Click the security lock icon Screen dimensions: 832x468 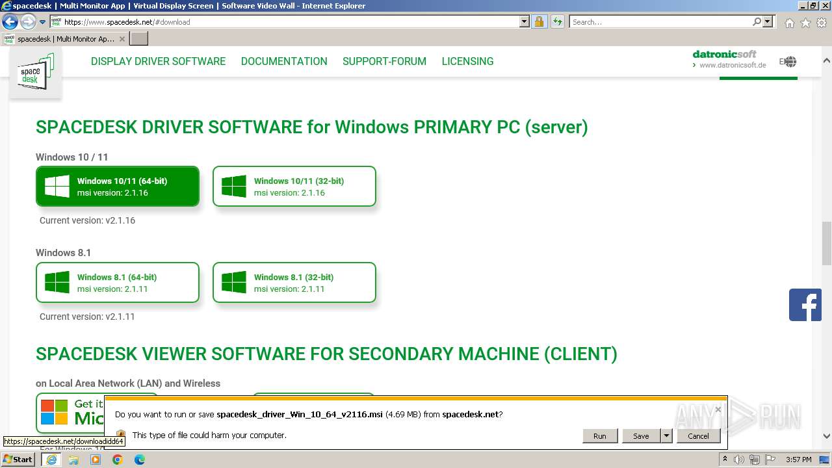point(539,21)
